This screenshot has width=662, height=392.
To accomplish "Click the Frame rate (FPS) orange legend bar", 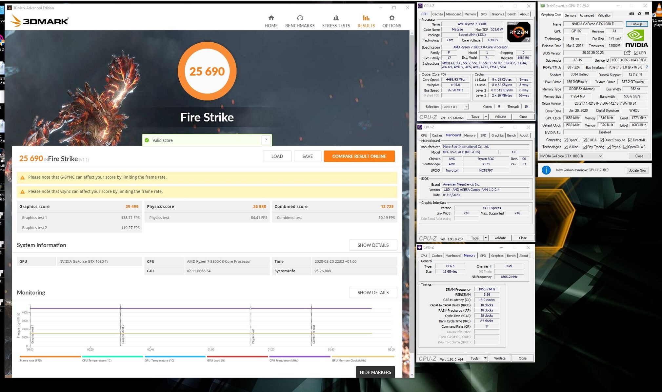I will tap(50, 357).
